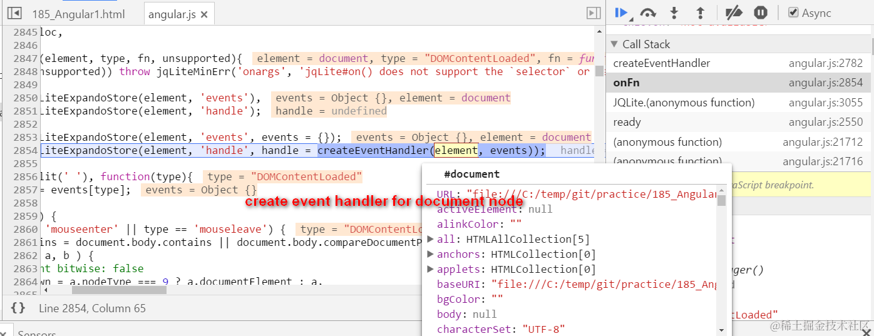Click the highlighted 'element' argument in code
Image resolution: width=874 pixels, height=336 pixels.
point(456,150)
